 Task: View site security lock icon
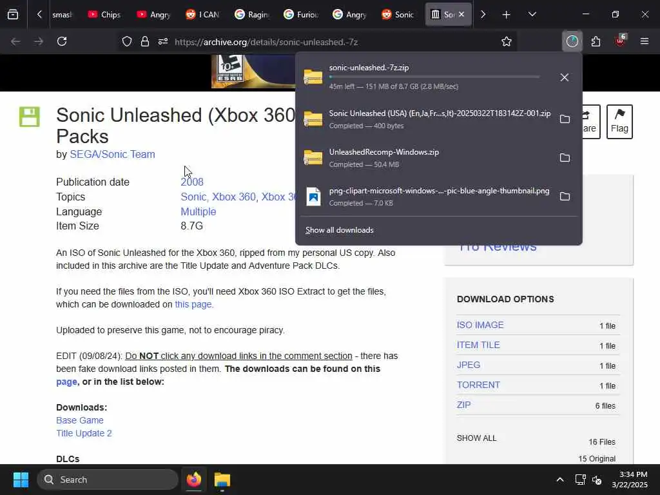(x=145, y=41)
